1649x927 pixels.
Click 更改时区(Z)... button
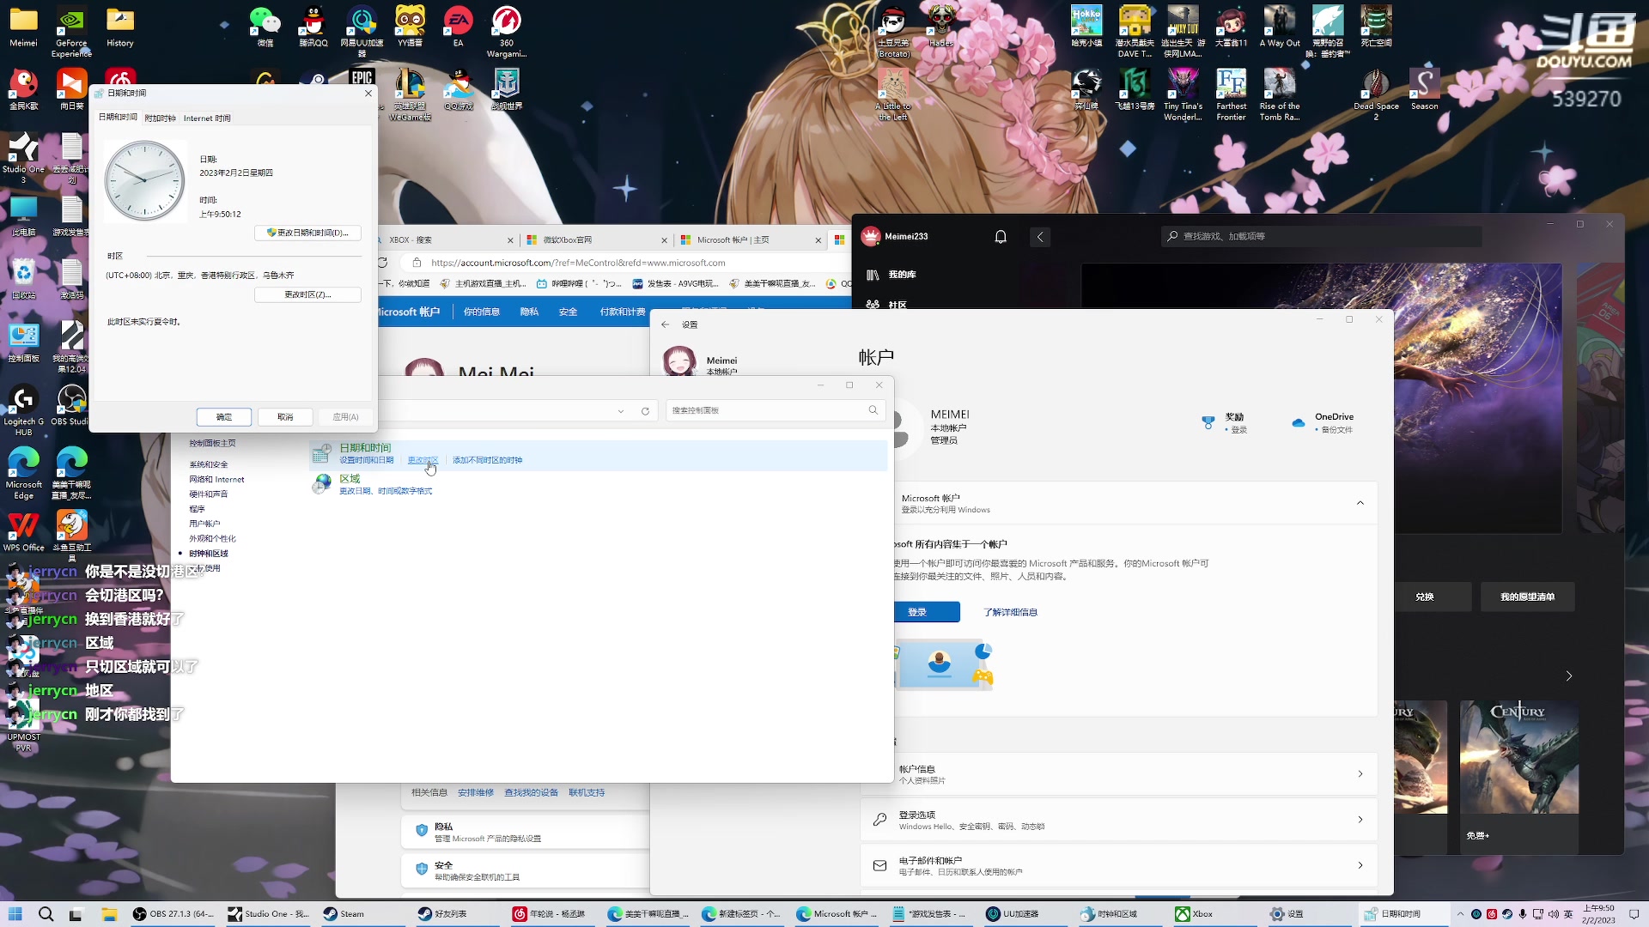pyautogui.click(x=307, y=294)
